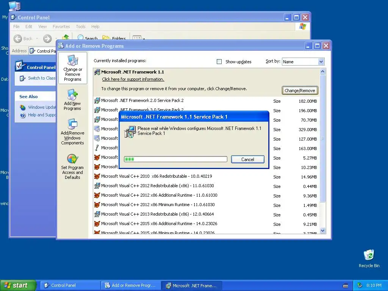Cancel the .NET Framework 1.1 SP1 configuration
This screenshot has width=388, height=291.
click(x=248, y=160)
